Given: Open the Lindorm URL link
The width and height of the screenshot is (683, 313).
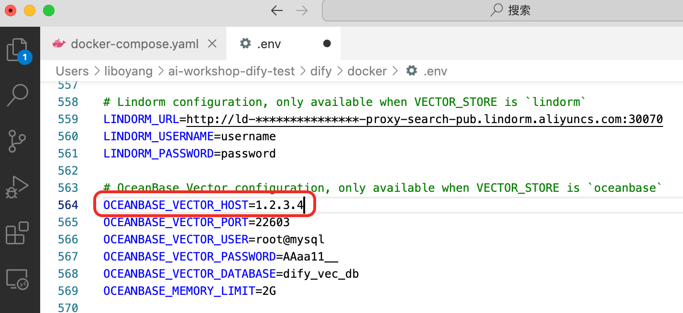Looking at the screenshot, I should point(424,119).
